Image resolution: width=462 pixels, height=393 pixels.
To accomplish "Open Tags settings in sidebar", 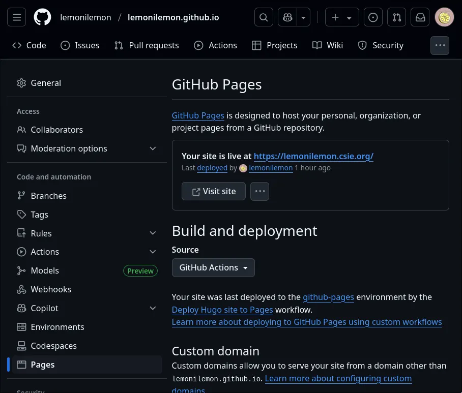I will (x=86, y=215).
